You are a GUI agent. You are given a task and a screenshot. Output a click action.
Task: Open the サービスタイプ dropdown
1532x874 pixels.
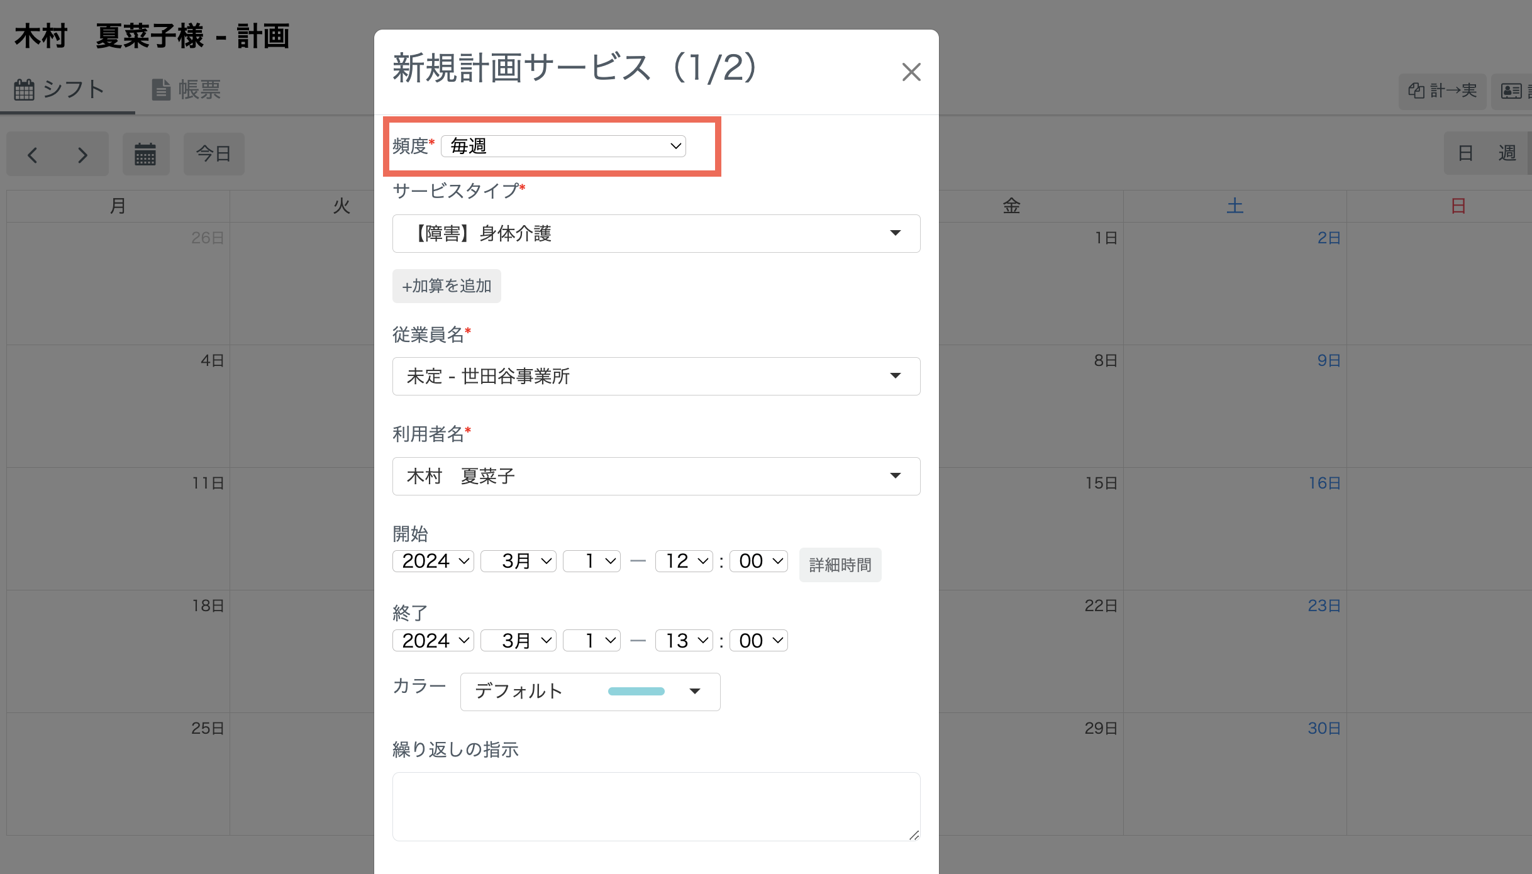coord(656,233)
